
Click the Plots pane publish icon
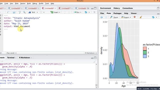click(153, 17)
